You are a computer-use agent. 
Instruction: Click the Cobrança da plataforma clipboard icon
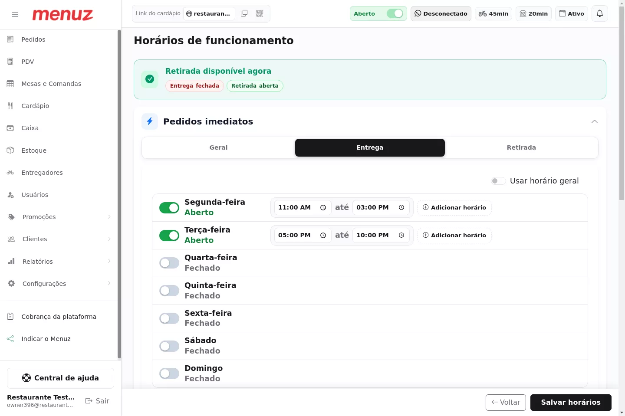(x=10, y=317)
